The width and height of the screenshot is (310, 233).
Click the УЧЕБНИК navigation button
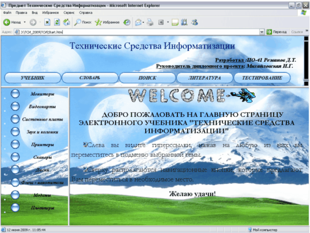click(x=32, y=78)
